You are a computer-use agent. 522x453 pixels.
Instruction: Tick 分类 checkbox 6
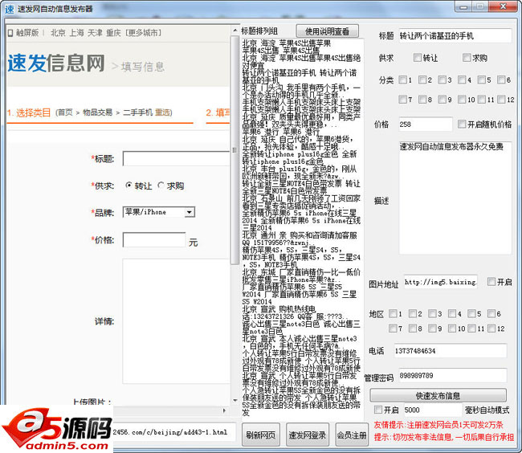[x=501, y=80]
